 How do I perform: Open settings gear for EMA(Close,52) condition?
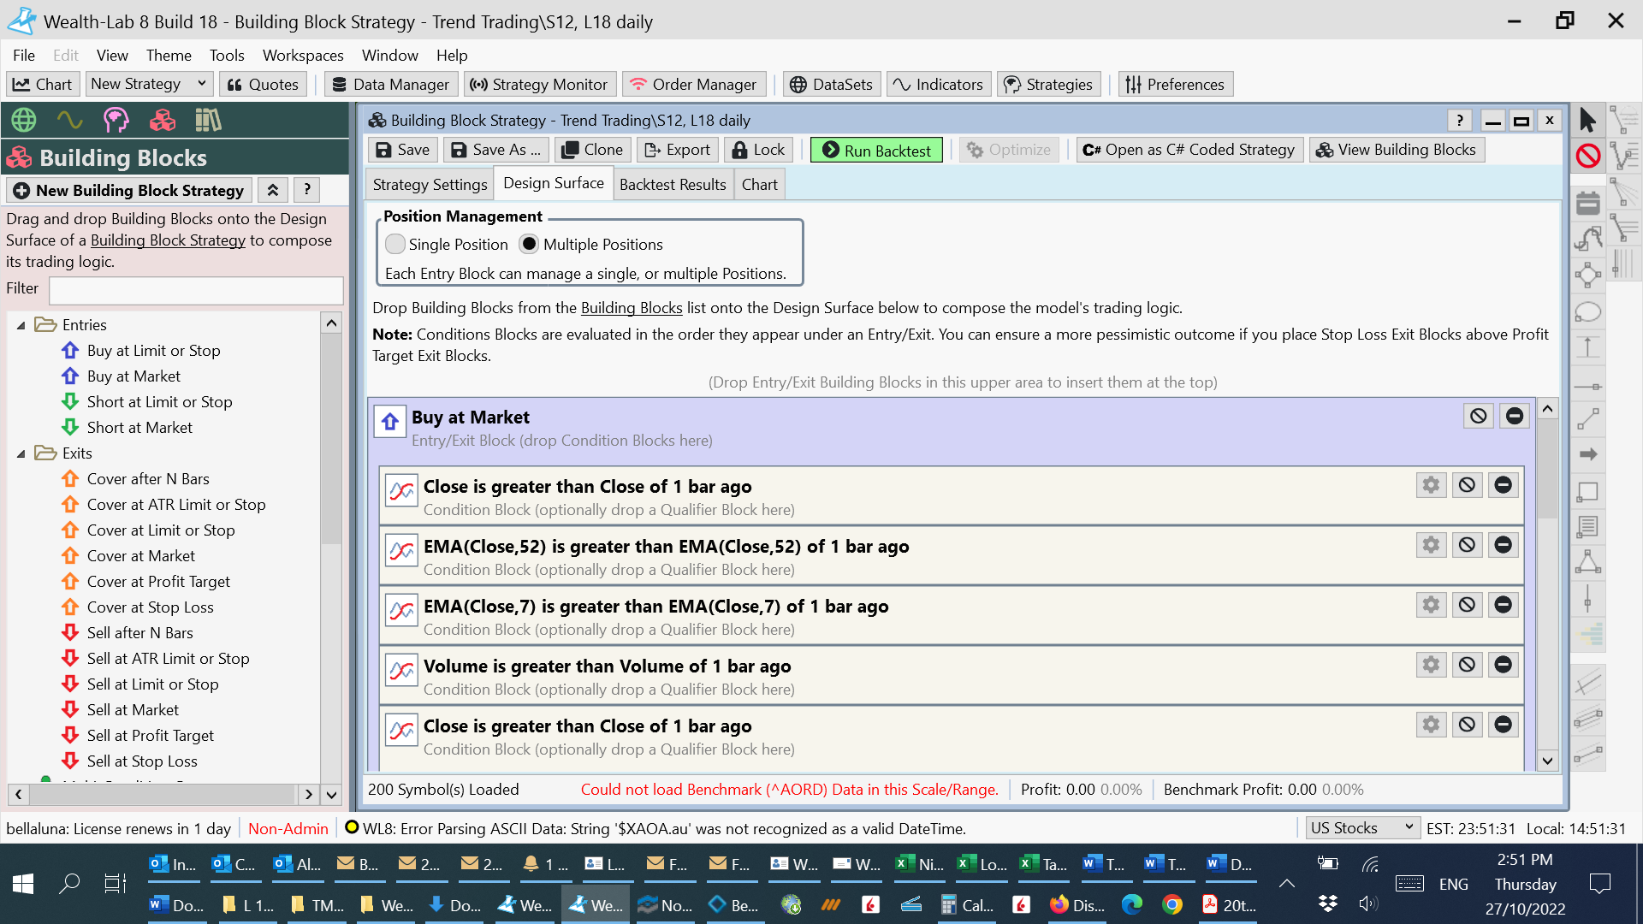pos(1431,545)
